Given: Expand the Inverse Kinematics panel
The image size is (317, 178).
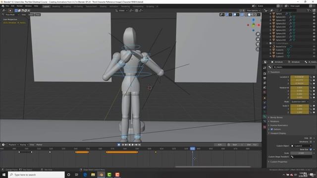Looking at the screenshot, I should click(279, 125).
